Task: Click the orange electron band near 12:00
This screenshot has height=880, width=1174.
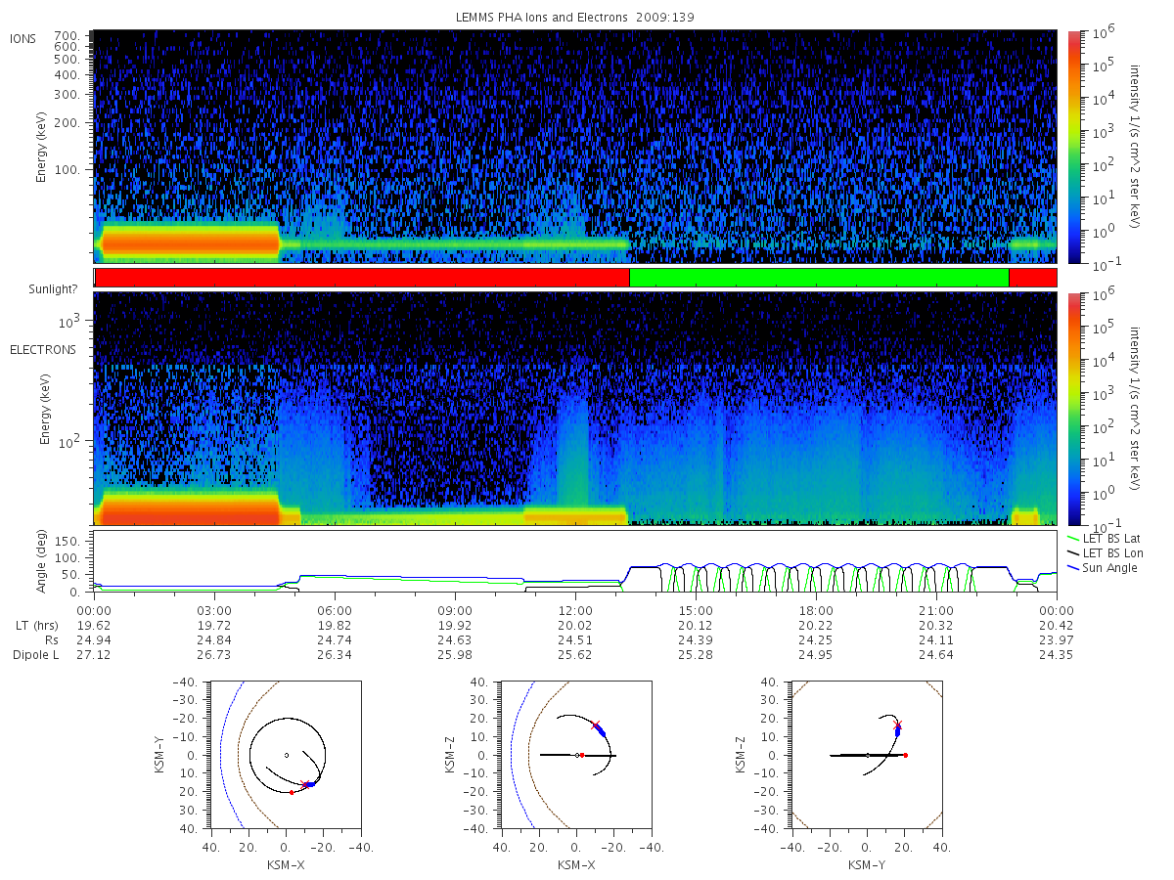Action: click(x=575, y=514)
